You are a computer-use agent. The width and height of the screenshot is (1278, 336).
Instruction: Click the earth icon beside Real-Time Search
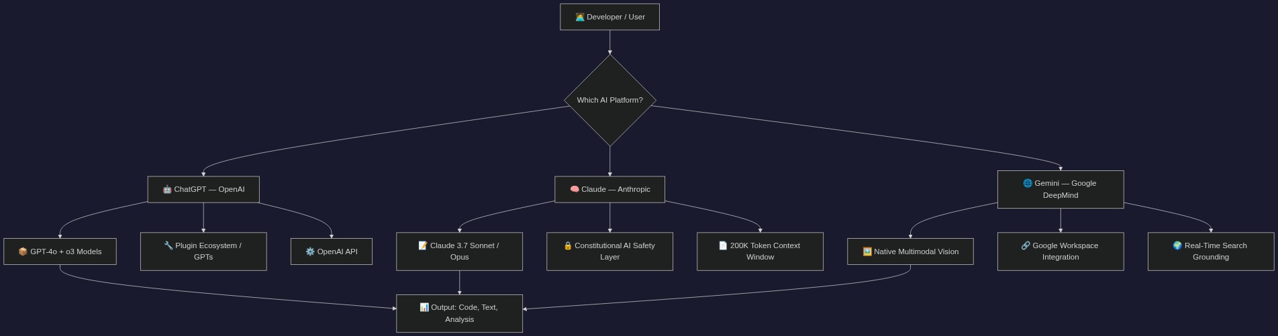pos(1177,245)
